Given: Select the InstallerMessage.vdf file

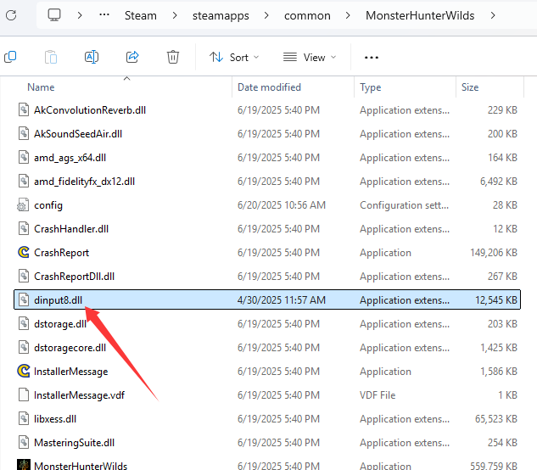Looking at the screenshot, I should (79, 394).
